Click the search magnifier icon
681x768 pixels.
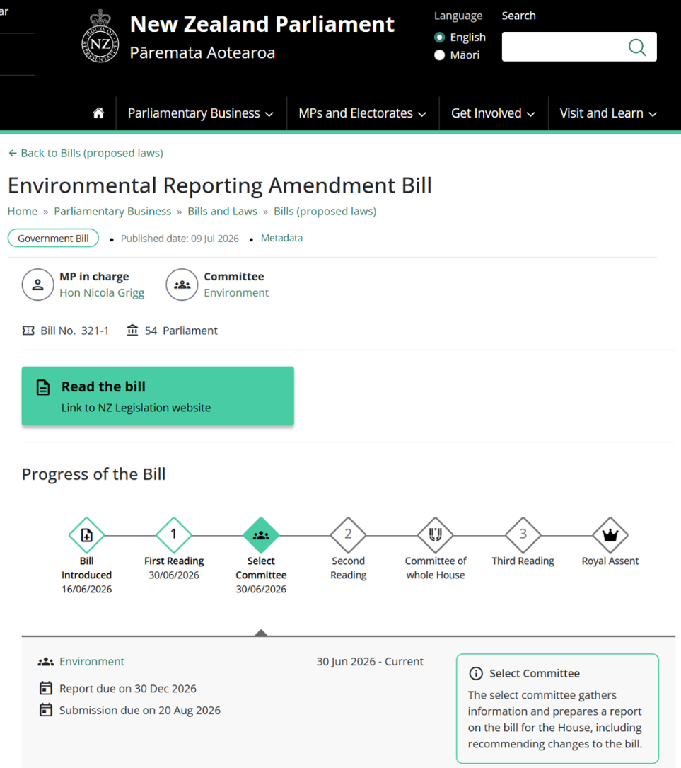[637, 47]
